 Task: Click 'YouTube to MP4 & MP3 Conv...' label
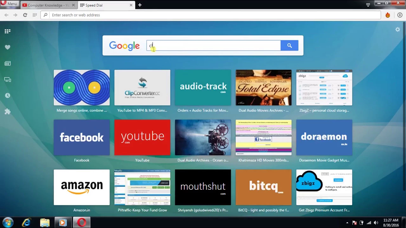click(142, 111)
